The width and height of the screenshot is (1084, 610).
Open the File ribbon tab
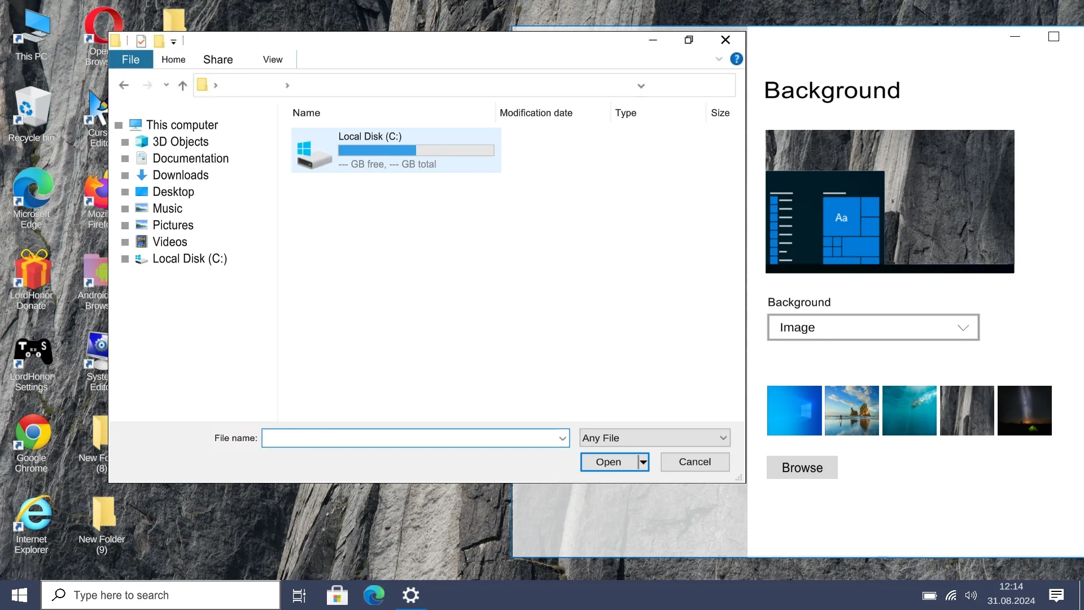click(x=130, y=59)
